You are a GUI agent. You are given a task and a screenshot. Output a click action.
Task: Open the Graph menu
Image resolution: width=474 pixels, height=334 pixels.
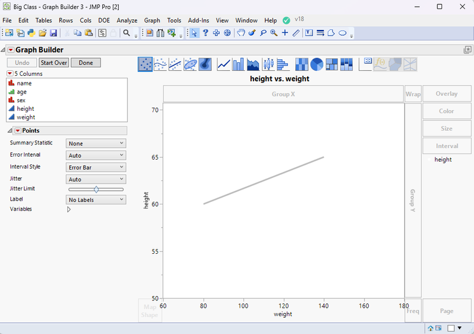click(x=152, y=20)
